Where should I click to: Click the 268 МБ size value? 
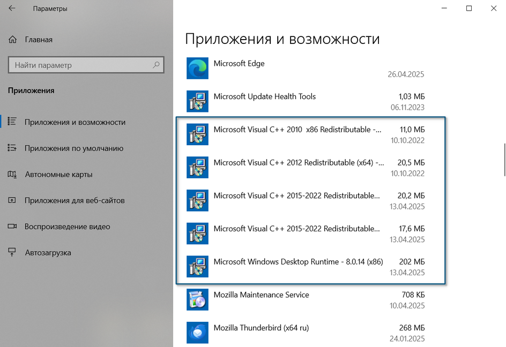point(412,328)
